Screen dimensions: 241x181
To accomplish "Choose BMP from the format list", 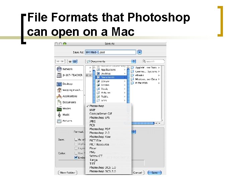I will point(108,110).
